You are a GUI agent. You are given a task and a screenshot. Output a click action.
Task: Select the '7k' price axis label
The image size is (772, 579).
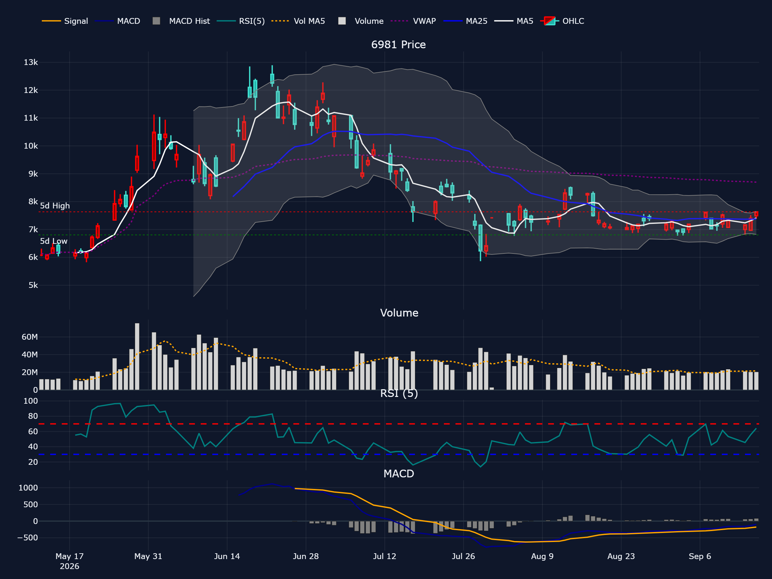pos(33,230)
